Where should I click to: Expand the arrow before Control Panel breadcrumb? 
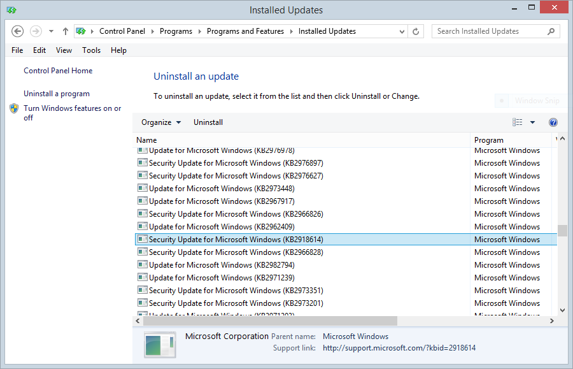pyautogui.click(x=92, y=31)
